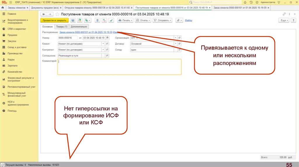
Task: Switch to the Основное tab
Action: point(48,26)
